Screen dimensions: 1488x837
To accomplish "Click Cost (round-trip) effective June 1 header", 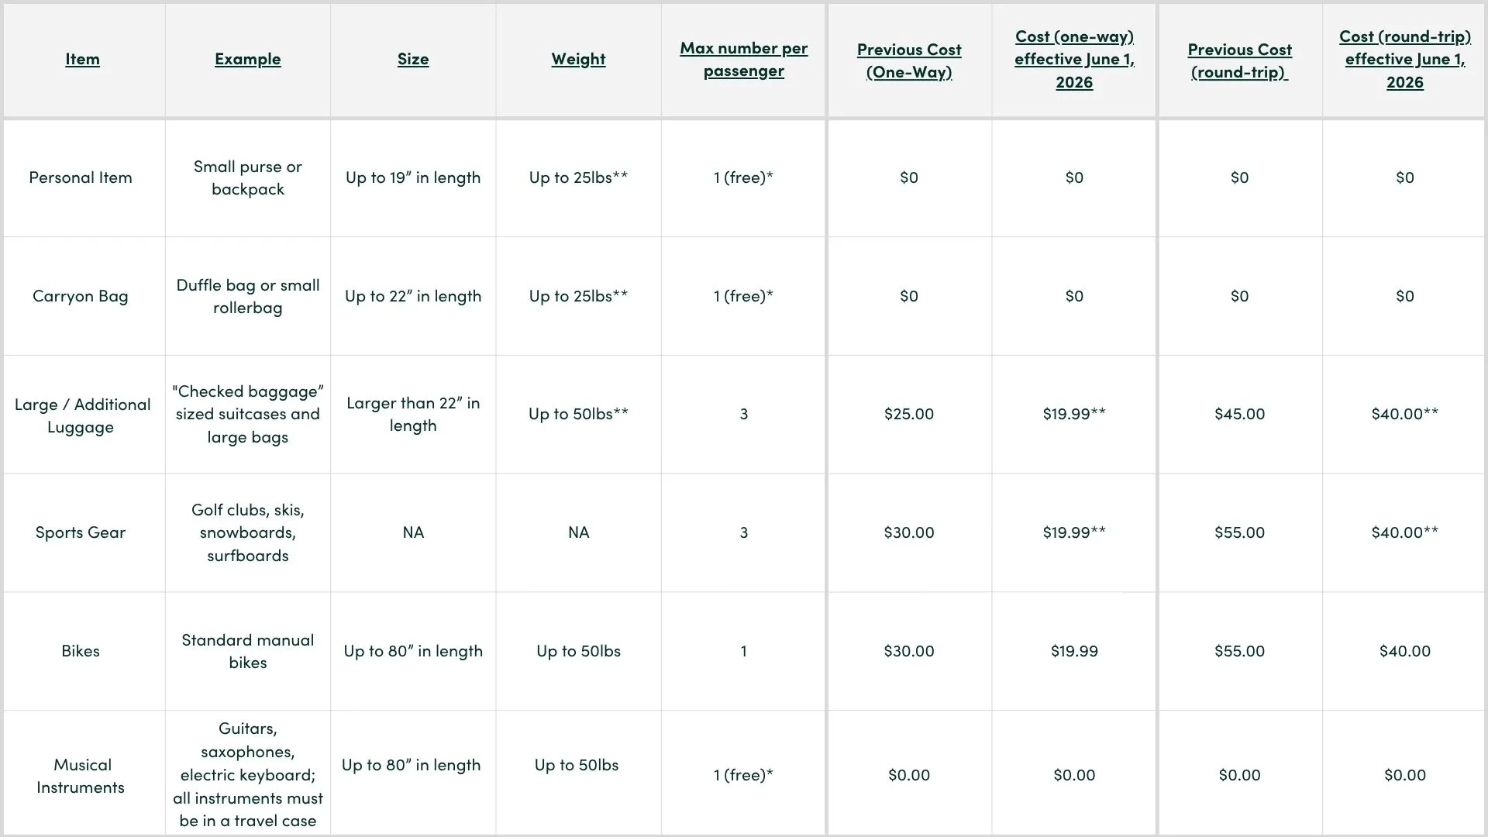I will coord(1405,59).
